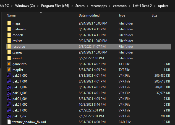Select the models folder icon

click(x=9, y=35)
